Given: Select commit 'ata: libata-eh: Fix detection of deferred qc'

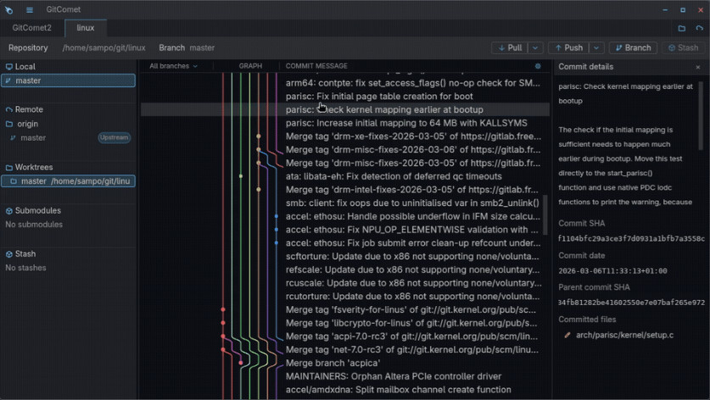Looking at the screenshot, I should tap(345, 176).
